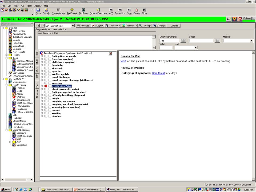
Task: Mark sneezing positive with its plus box
Action: [x=46, y=83]
